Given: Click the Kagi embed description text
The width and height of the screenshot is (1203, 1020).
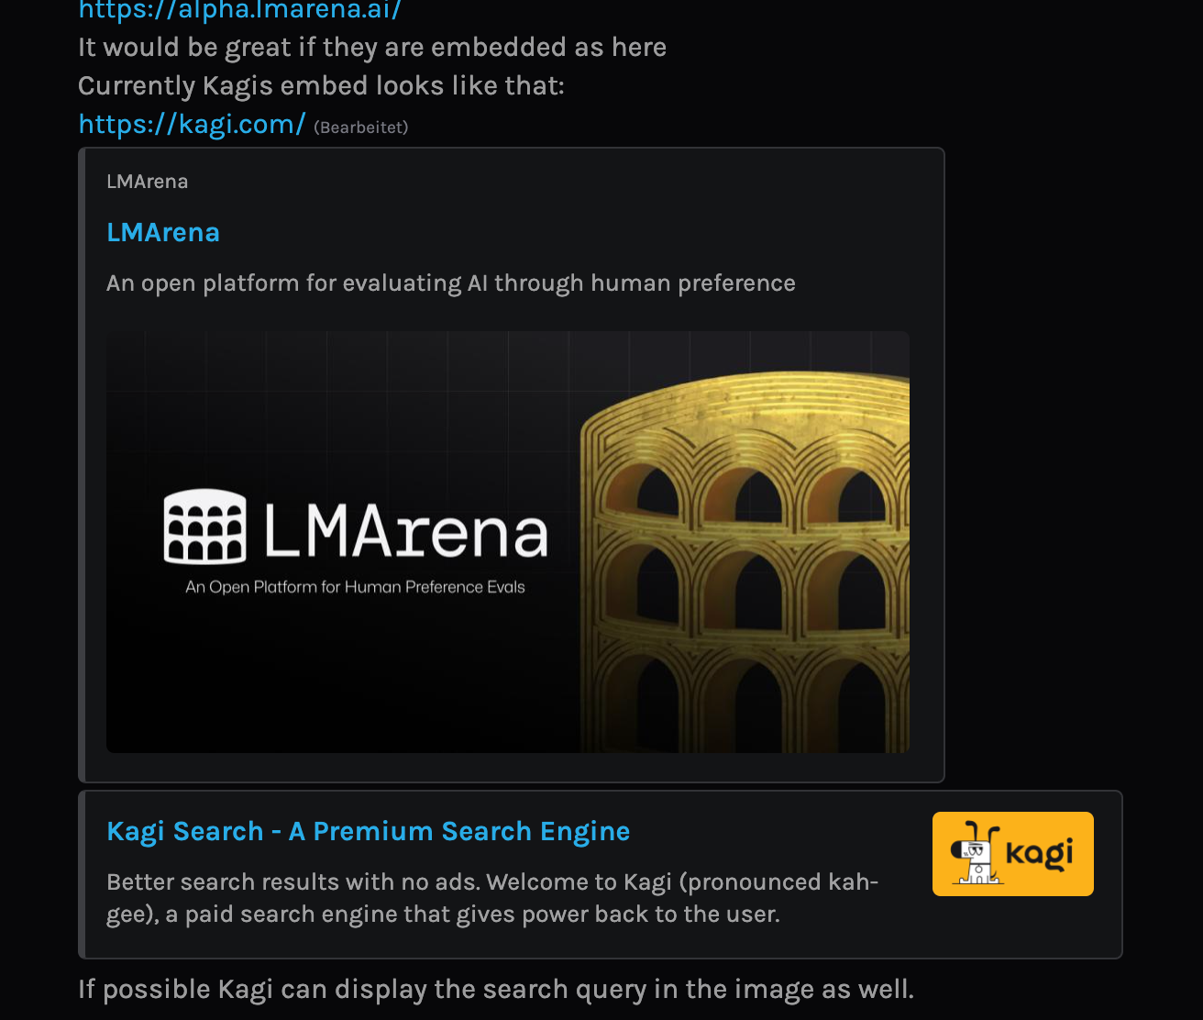Looking at the screenshot, I should [x=492, y=898].
